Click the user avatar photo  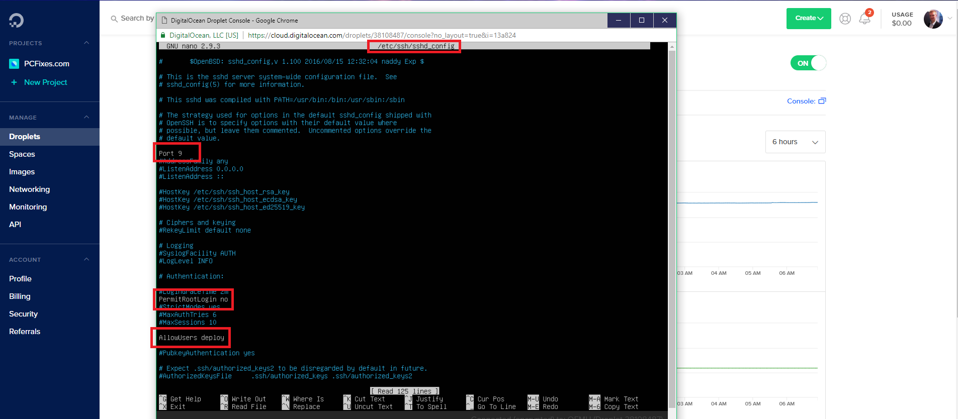[x=933, y=19]
